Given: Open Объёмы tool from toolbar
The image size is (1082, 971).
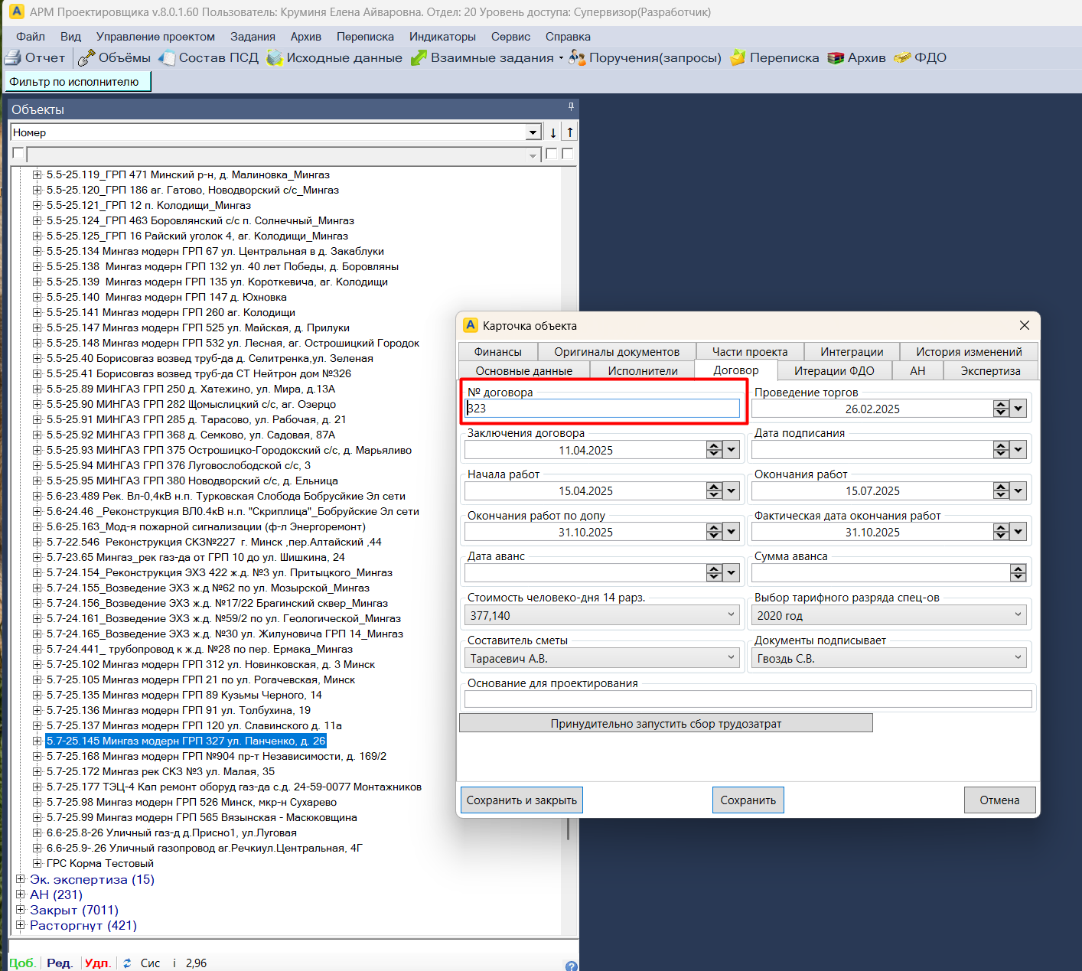Looking at the screenshot, I should pos(86,58).
